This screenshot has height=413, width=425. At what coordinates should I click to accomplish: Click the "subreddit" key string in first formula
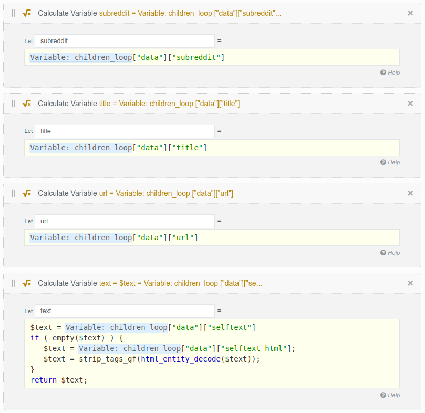point(196,57)
